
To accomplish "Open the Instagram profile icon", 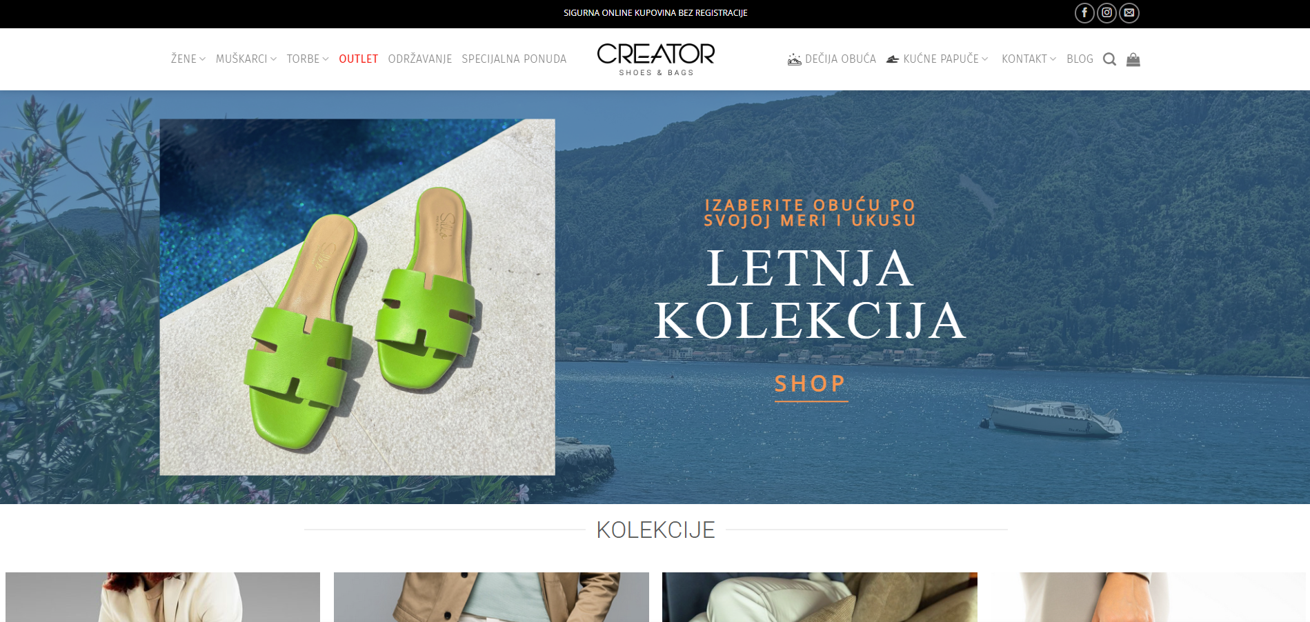I will point(1106,12).
